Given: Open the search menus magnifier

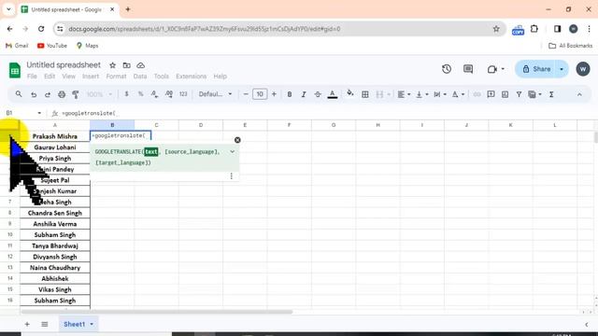Looking at the screenshot, I should pos(19,94).
